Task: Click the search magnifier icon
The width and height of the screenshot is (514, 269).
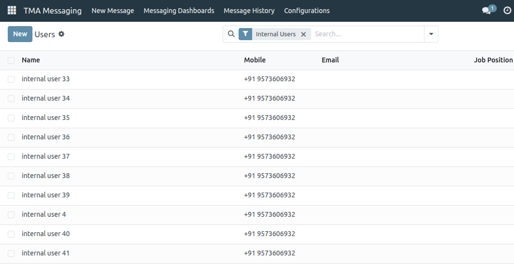Action: click(231, 34)
